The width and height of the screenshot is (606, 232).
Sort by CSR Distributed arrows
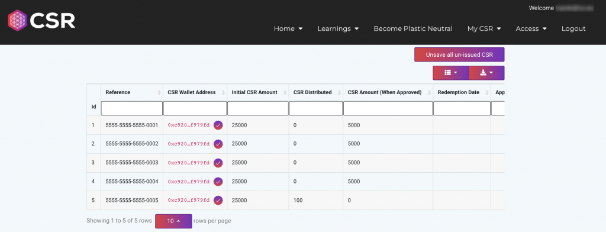coord(339,93)
